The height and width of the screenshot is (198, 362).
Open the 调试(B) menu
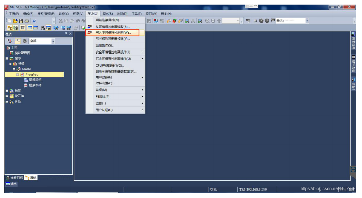[108, 14]
